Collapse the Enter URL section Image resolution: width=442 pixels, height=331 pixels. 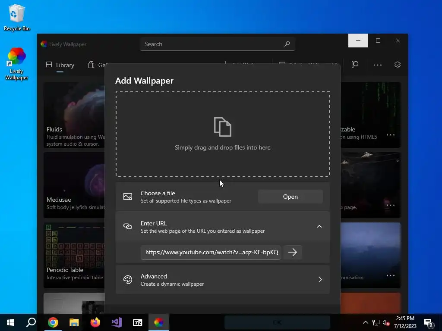click(x=319, y=226)
